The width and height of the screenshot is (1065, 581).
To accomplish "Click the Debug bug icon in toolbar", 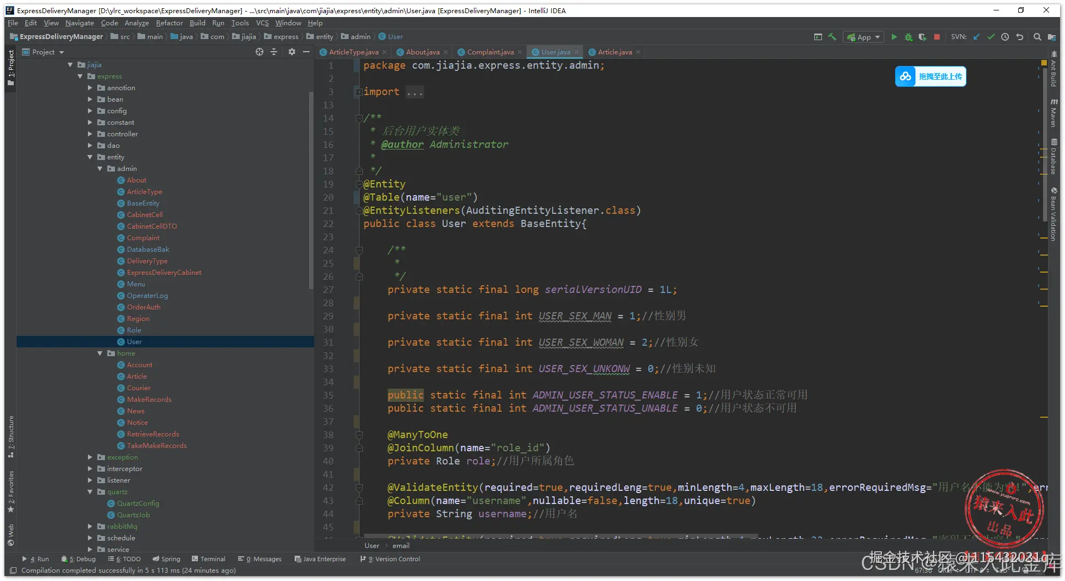I will 908,37.
